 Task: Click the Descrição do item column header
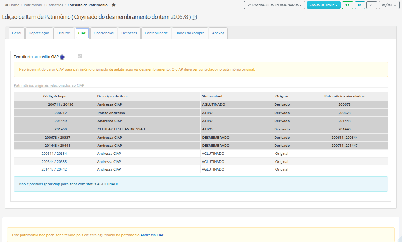[148, 96]
